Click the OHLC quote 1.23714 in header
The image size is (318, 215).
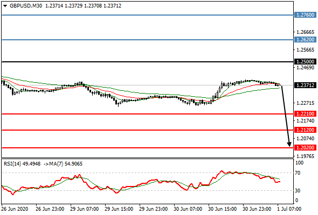click(x=54, y=6)
